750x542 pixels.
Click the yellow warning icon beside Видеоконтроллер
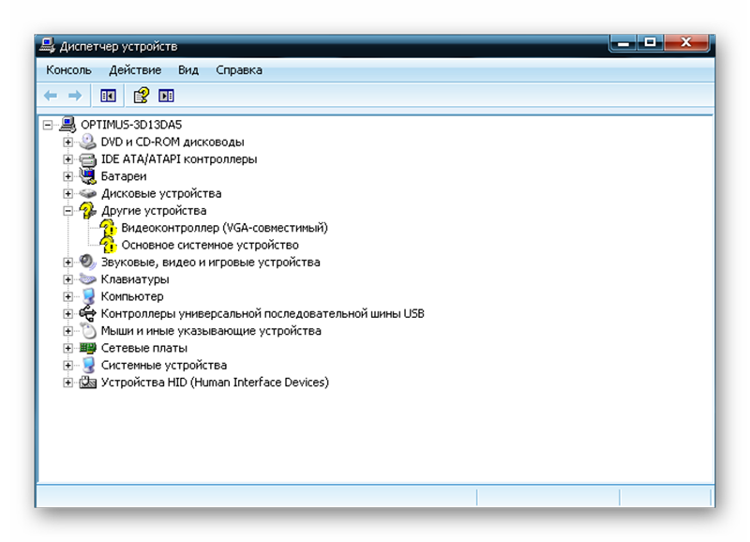click(x=109, y=228)
